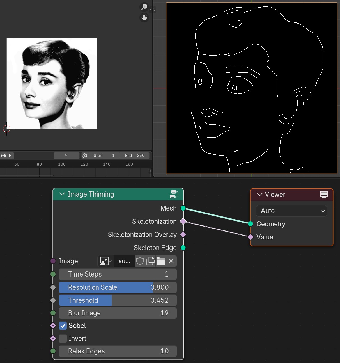340x363 pixels.
Task: Click the Viewer node monitor icon
Action: (x=324, y=195)
